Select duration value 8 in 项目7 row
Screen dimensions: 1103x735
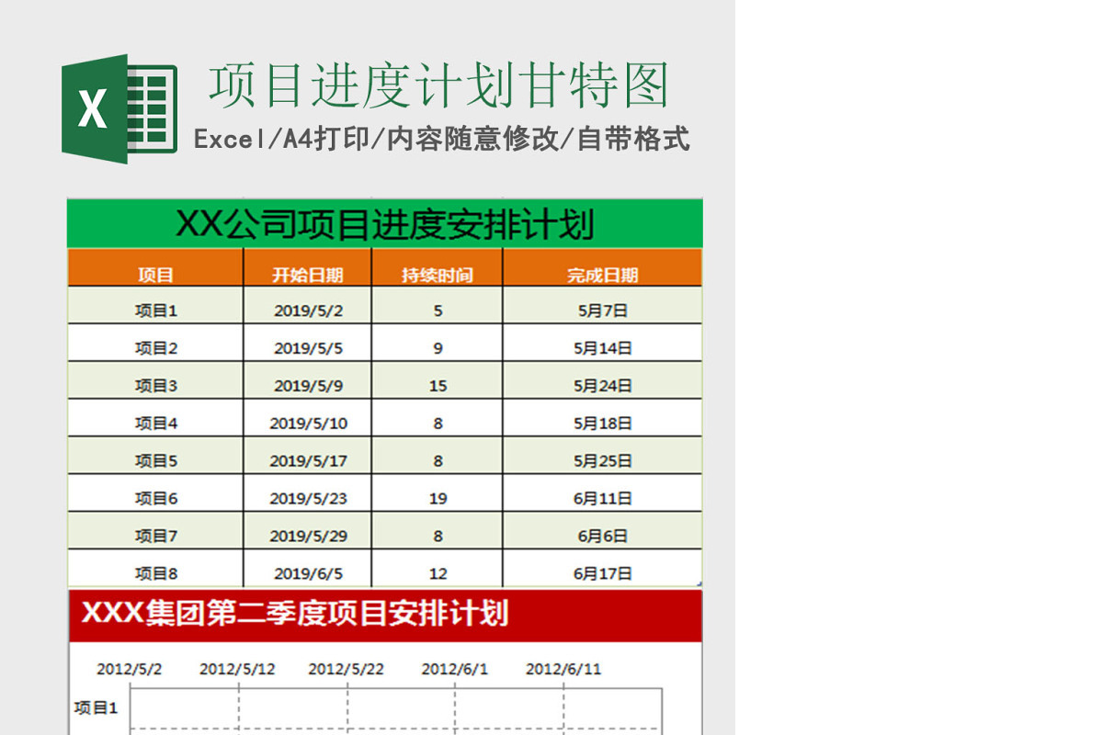[x=438, y=536]
